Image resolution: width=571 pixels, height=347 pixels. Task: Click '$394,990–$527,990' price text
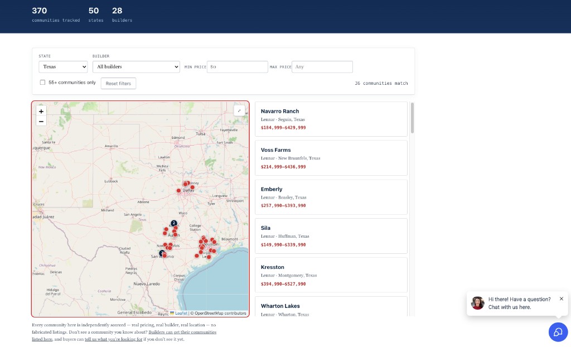coord(283,284)
